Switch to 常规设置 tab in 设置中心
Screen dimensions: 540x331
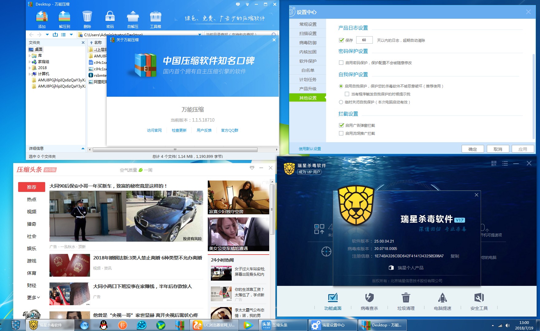point(308,24)
